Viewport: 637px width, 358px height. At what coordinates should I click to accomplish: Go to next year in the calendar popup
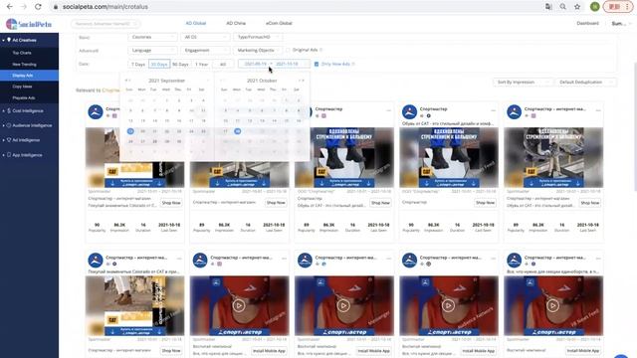pyautogui.click(x=303, y=81)
